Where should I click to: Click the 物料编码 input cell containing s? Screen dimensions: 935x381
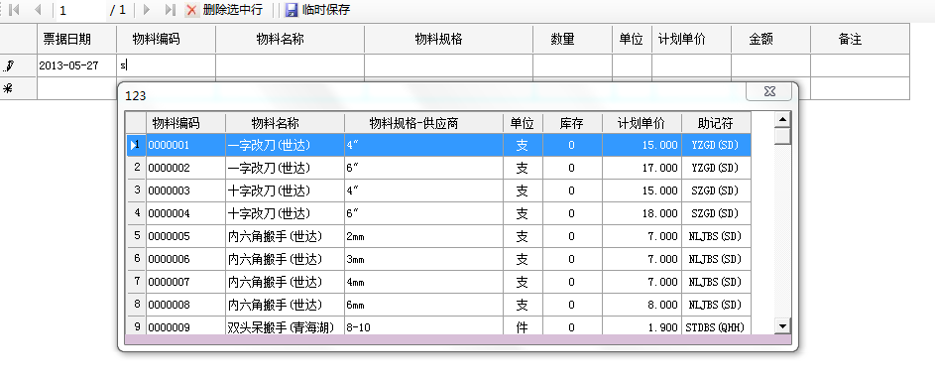[167, 65]
